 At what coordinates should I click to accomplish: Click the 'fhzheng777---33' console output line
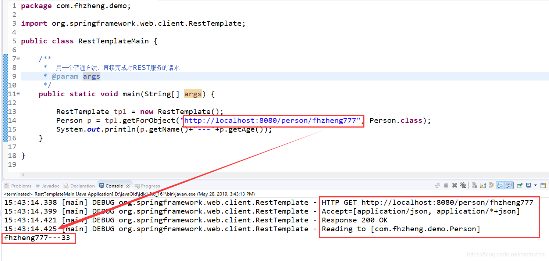point(37,237)
